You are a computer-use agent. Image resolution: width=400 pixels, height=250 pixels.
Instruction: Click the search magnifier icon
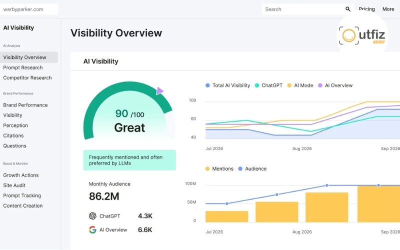pos(347,9)
